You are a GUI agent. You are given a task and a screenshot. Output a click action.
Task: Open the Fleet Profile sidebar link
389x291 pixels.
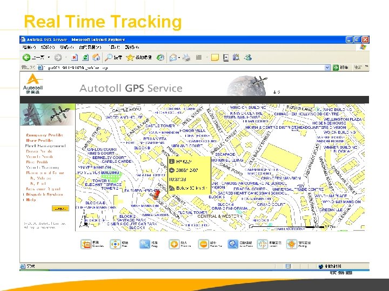pyautogui.click(x=37, y=162)
